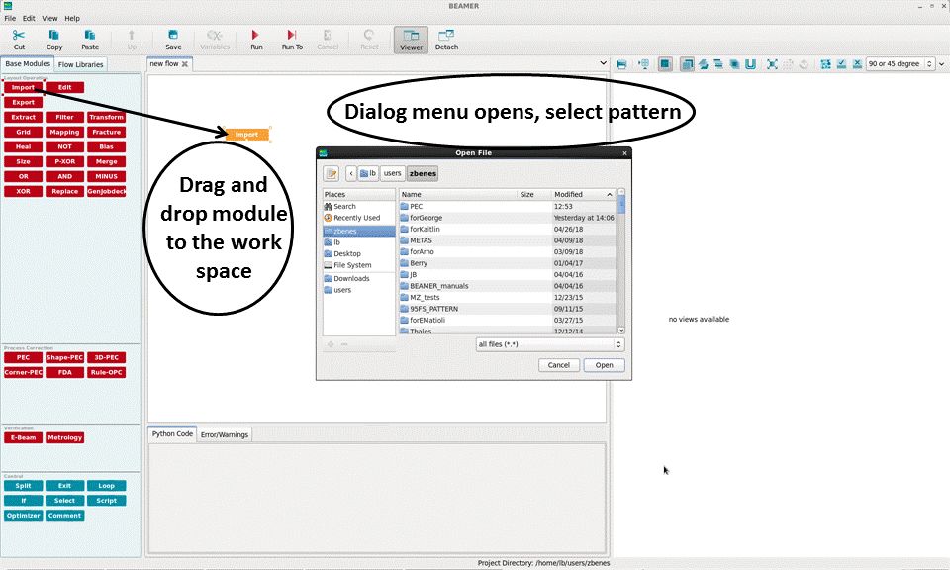The width and height of the screenshot is (950, 570).
Task: Click the Run To icon
Action: click(x=292, y=36)
